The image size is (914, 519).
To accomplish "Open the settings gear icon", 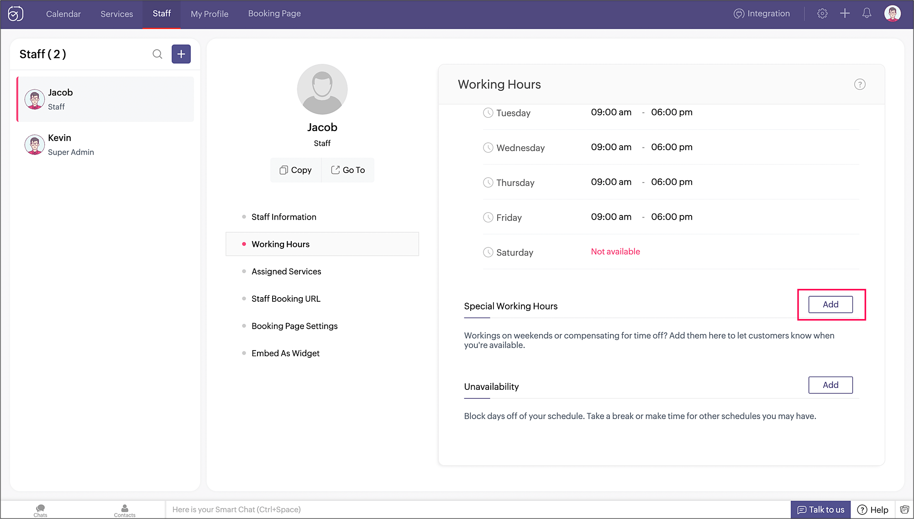I will click(822, 14).
